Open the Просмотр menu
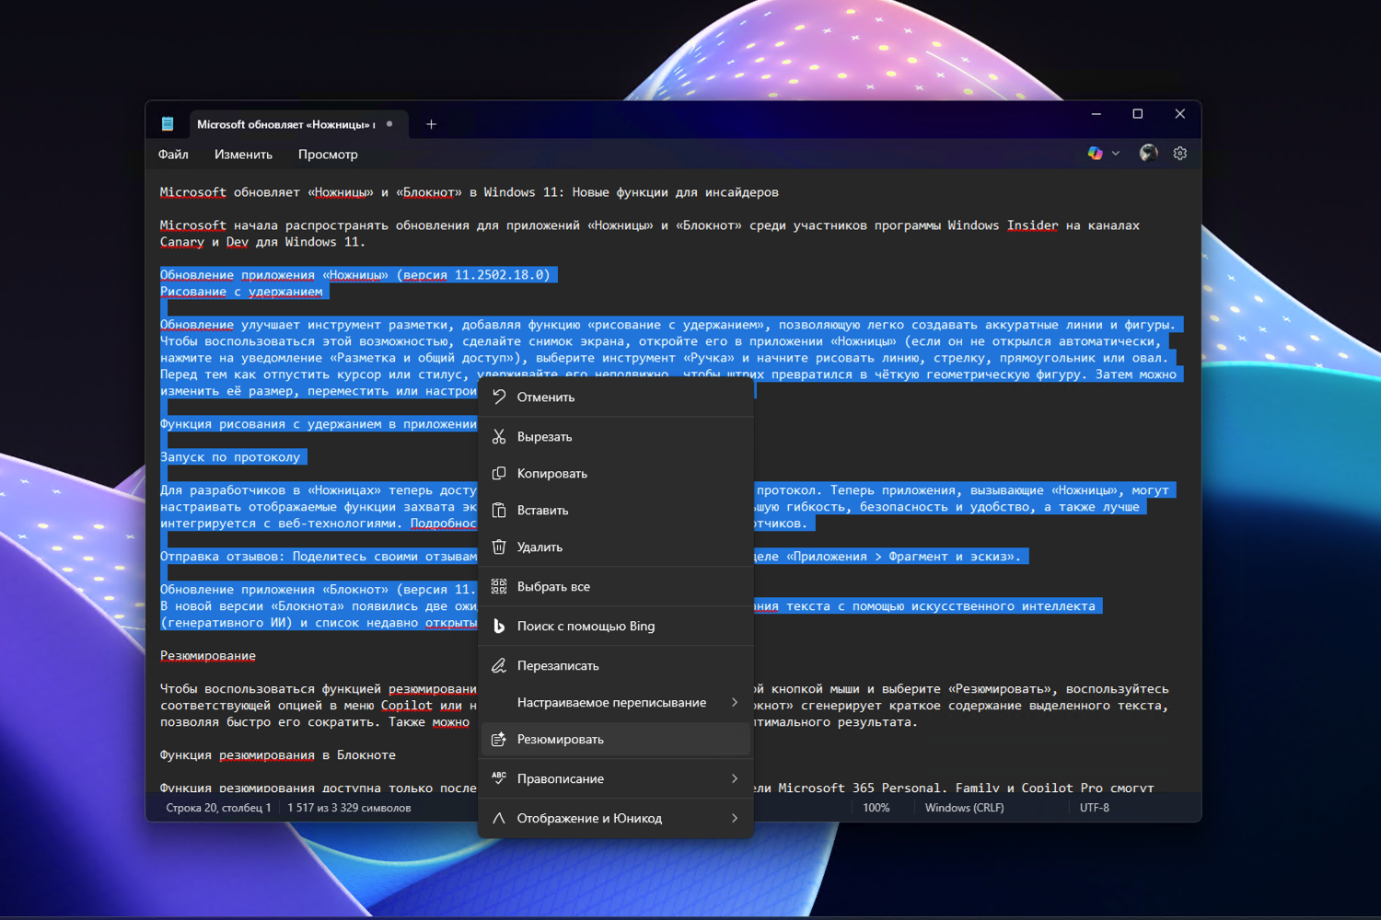This screenshot has height=920, width=1381. (x=328, y=155)
